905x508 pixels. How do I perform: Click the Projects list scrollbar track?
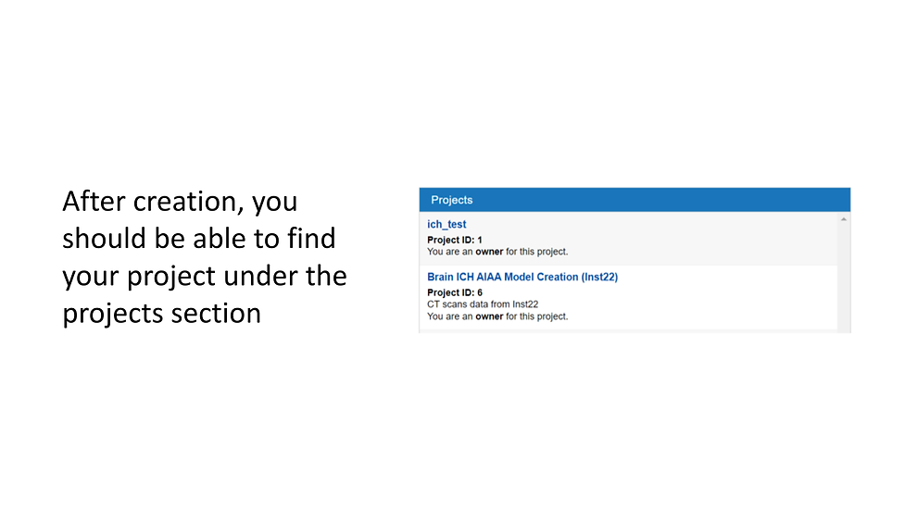[x=843, y=278]
